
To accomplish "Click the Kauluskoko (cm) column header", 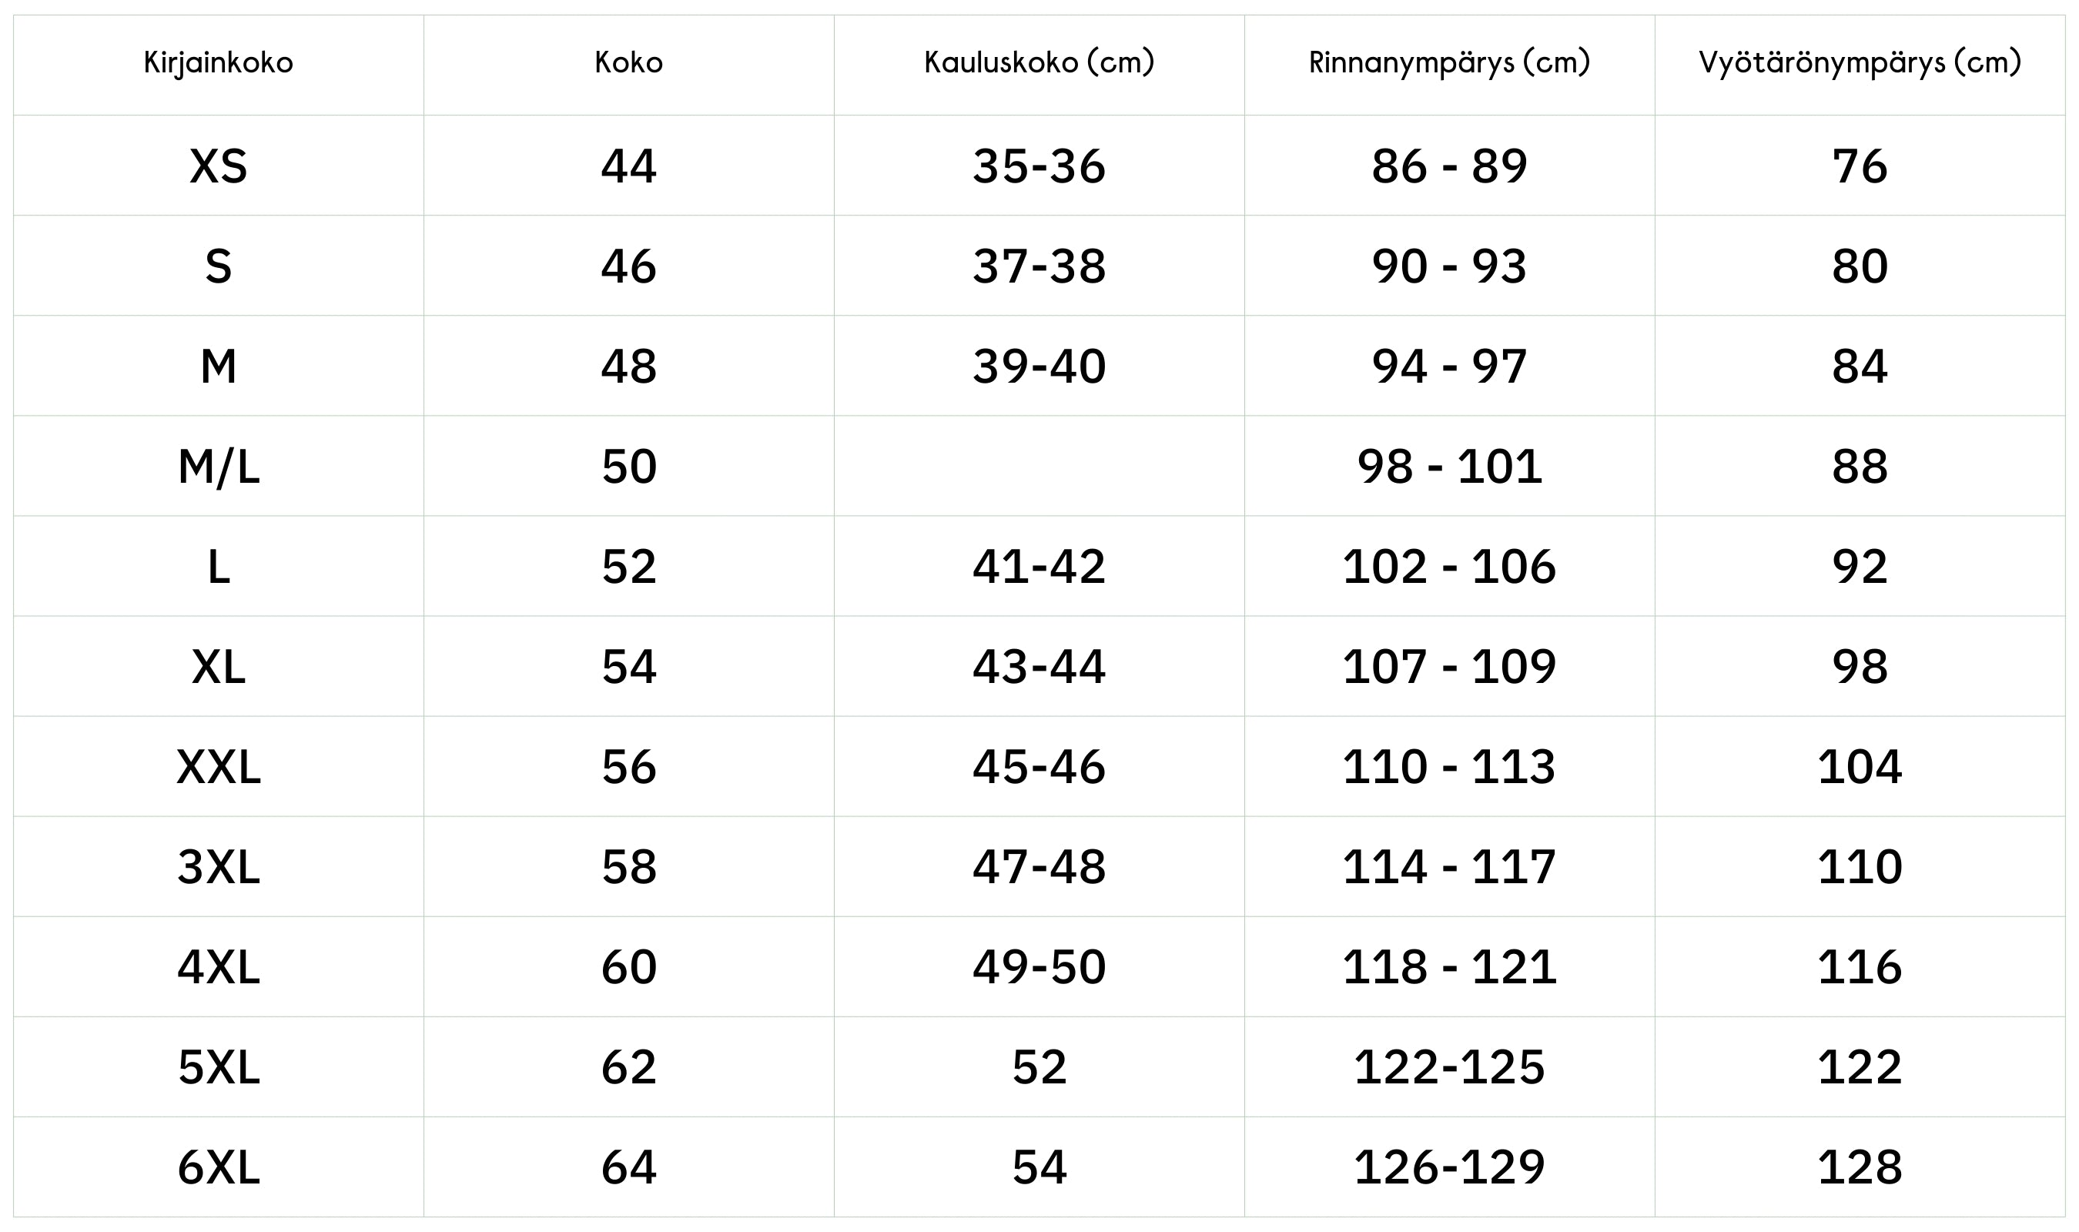I will [x=1039, y=63].
